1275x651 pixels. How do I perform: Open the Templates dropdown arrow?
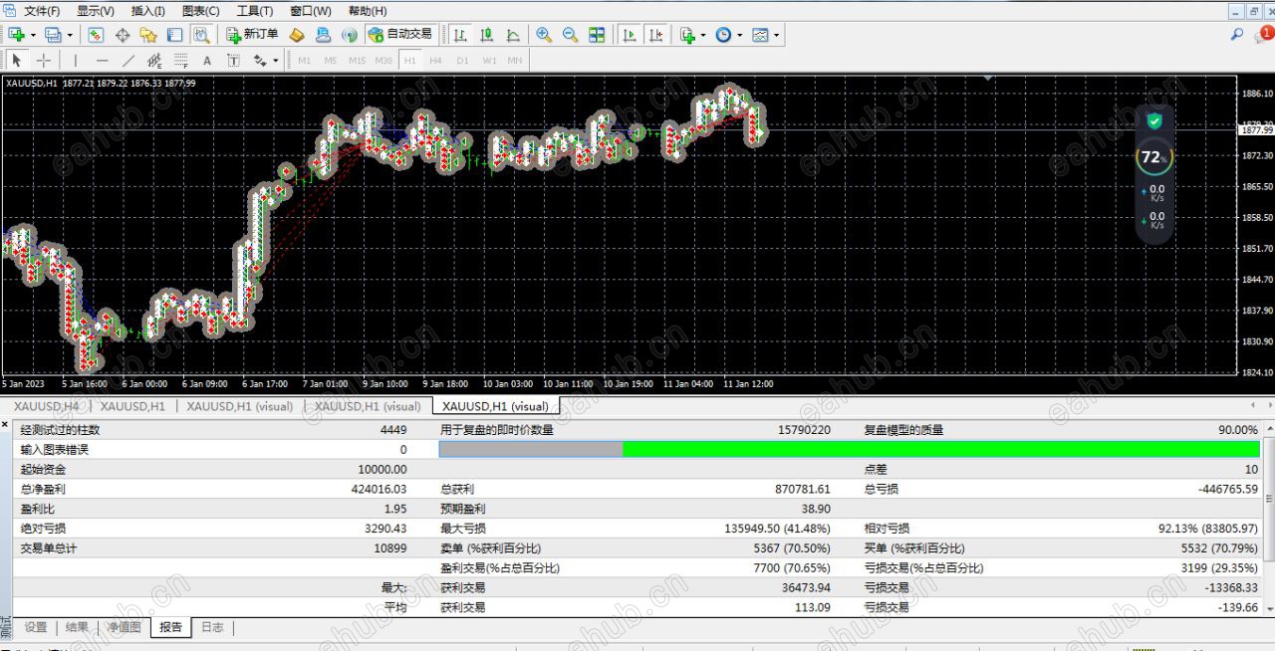[x=777, y=35]
